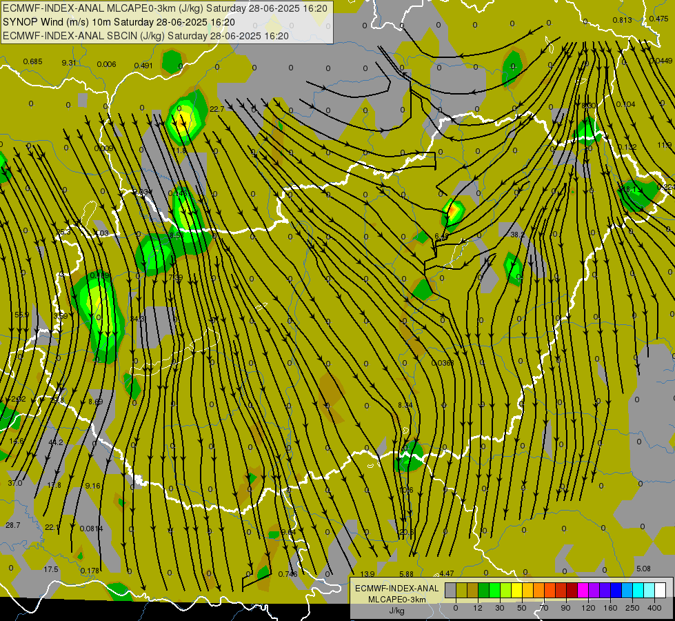
Task: Select the 'SYNOP Wind (m/s) 10m' header line
Action: [x=119, y=22]
